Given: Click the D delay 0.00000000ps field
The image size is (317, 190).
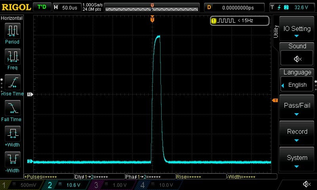Looking at the screenshot, I should pos(234,8).
